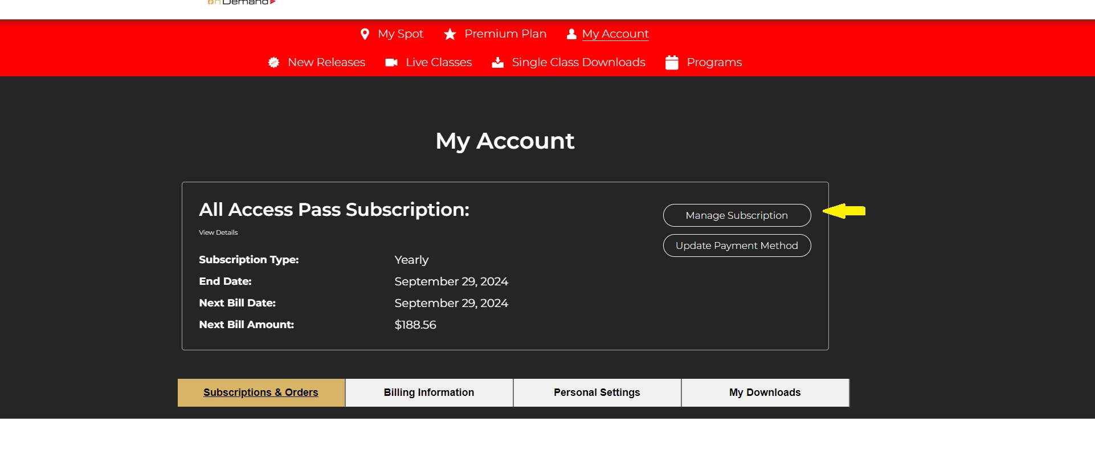Open the Programs text link
The width and height of the screenshot is (1095, 450).
[714, 63]
